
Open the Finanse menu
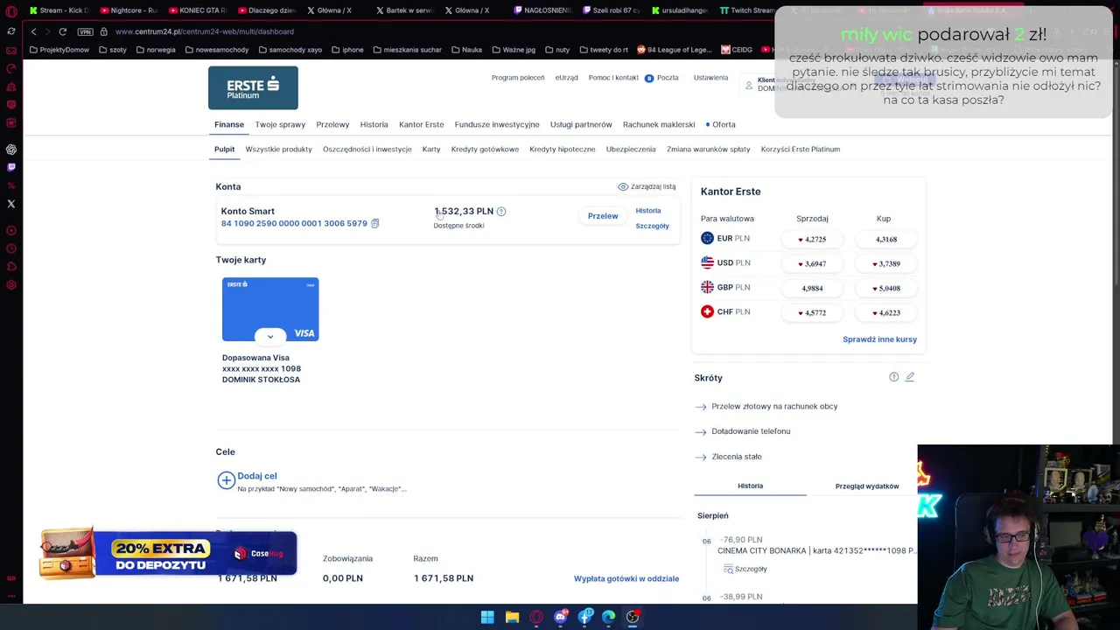[x=229, y=124]
